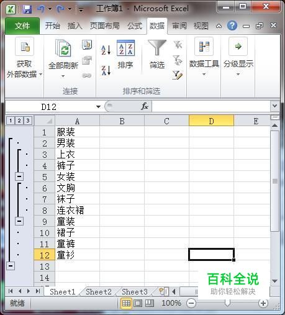Switch to Normal view icon in status bar
Screen dimensions: 285x315
[126, 303]
